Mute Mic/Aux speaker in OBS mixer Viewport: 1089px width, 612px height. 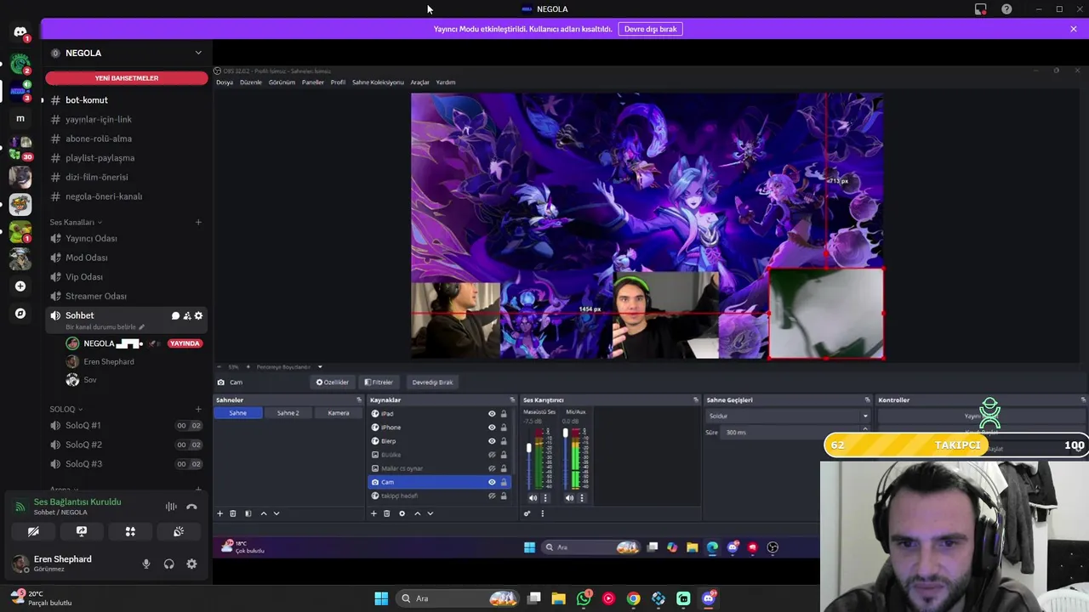[x=570, y=498]
